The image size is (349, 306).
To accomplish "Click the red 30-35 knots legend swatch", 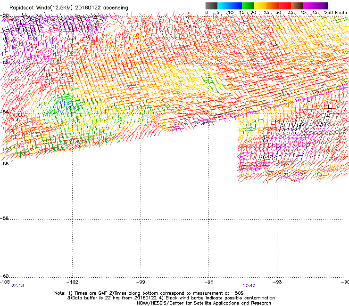I will 285,6.
